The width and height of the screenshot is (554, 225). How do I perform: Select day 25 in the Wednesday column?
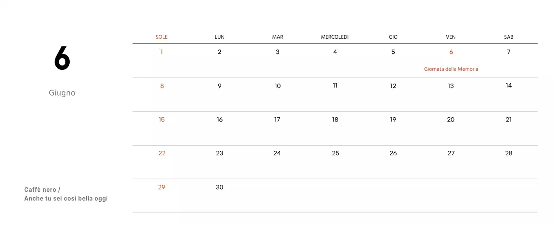tap(335, 153)
